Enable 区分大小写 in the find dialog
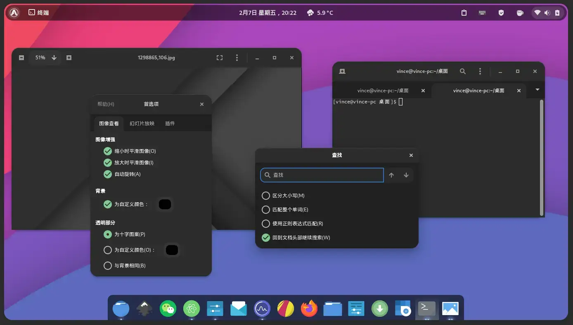573x325 pixels. click(265, 196)
